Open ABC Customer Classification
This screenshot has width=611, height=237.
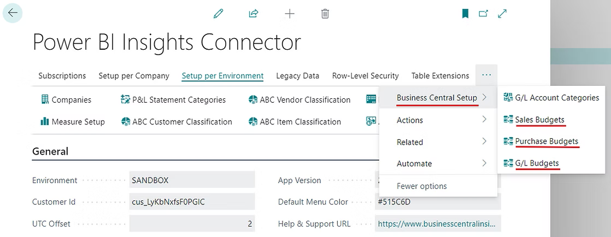tap(177, 122)
